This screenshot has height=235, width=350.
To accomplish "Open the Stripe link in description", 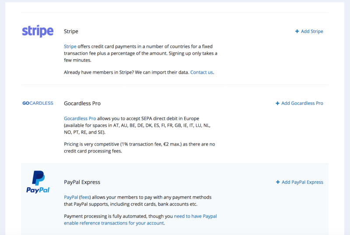I will [70, 46].
